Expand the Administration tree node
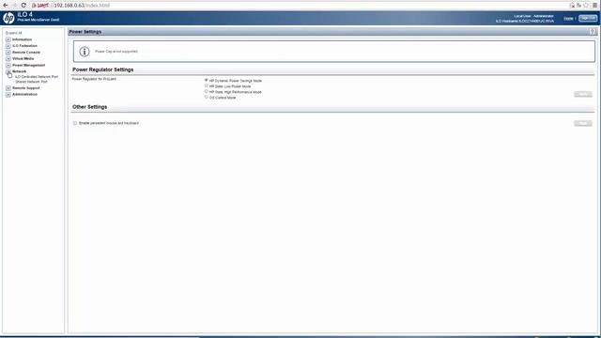The width and height of the screenshot is (601, 338). coord(8,94)
